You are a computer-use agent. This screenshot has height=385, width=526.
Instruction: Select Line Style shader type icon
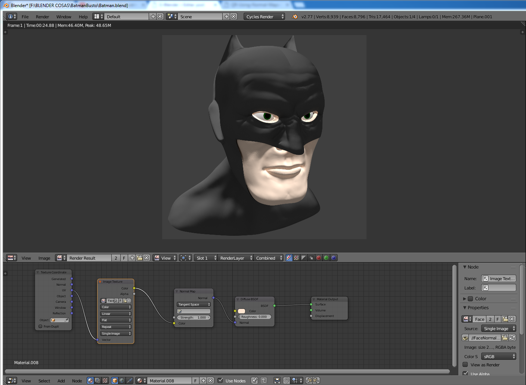(129, 381)
